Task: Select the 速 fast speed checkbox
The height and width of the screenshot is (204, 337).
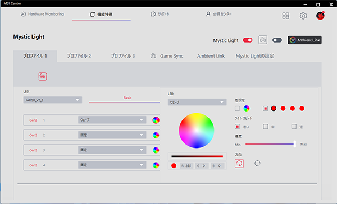Action: [x=294, y=127]
